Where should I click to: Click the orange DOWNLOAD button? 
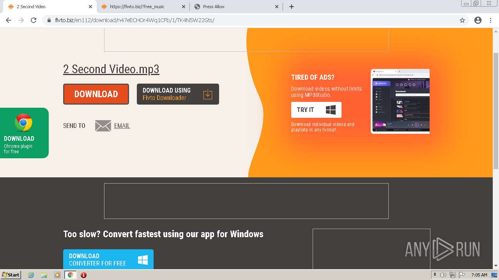96,94
